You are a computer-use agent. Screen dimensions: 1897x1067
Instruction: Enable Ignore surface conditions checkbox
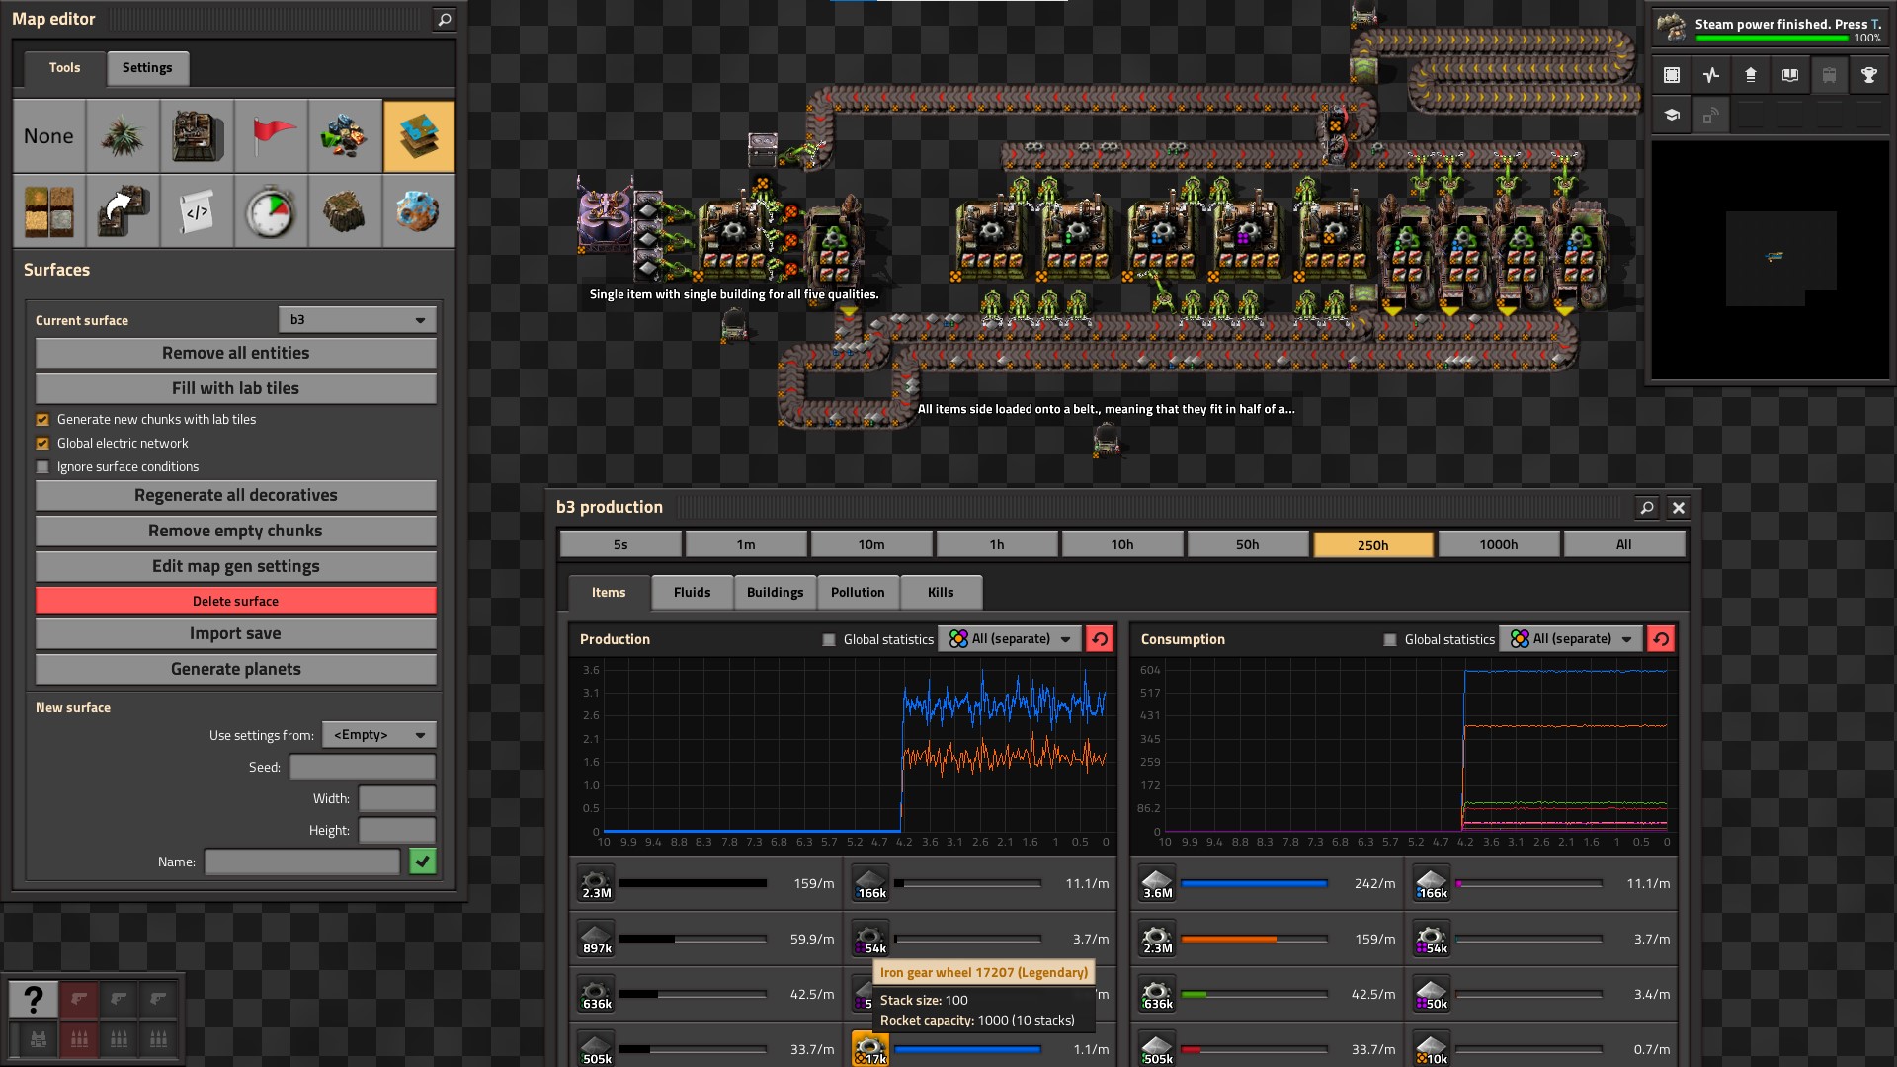point(42,467)
